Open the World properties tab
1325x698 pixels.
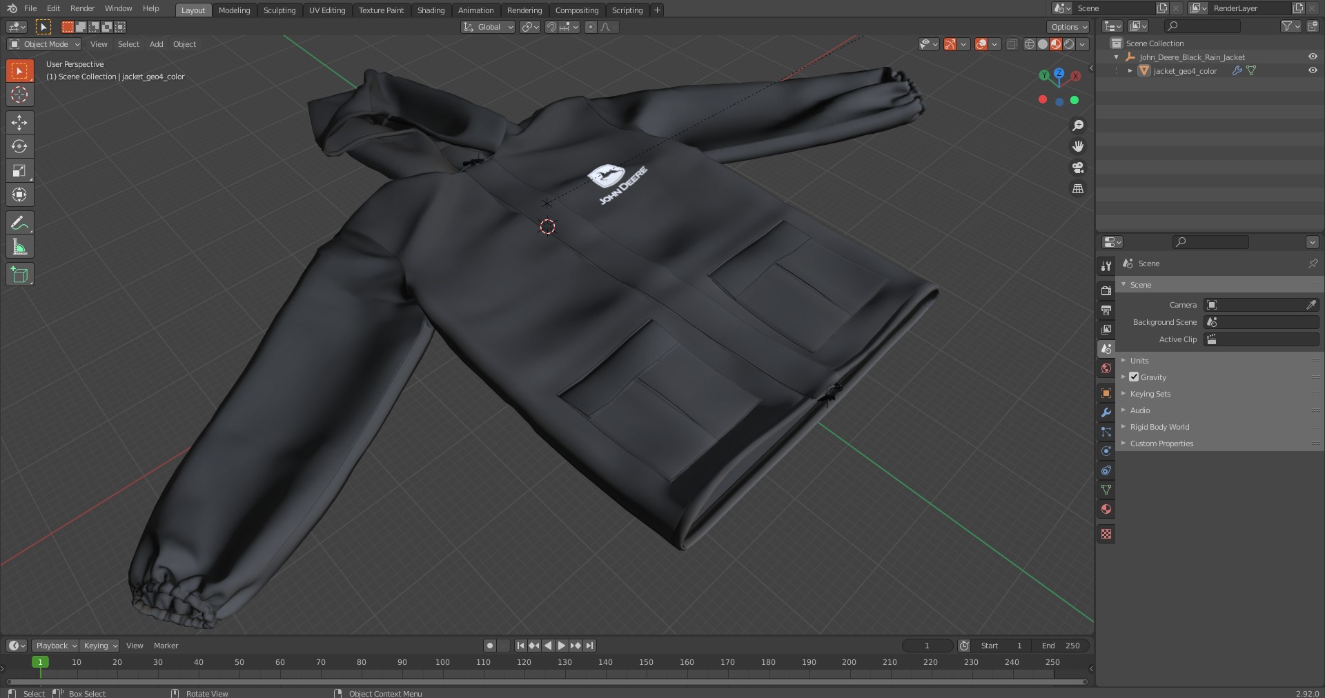click(x=1106, y=368)
